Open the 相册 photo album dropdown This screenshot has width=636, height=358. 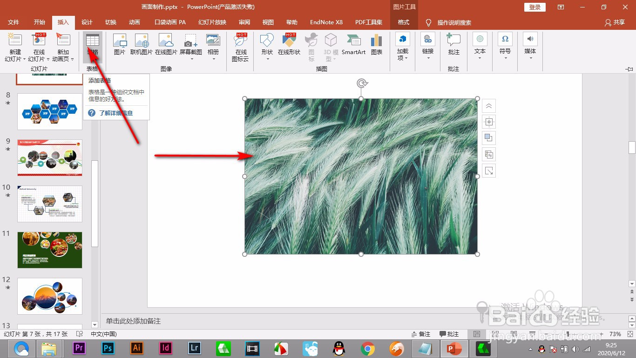pos(213,59)
